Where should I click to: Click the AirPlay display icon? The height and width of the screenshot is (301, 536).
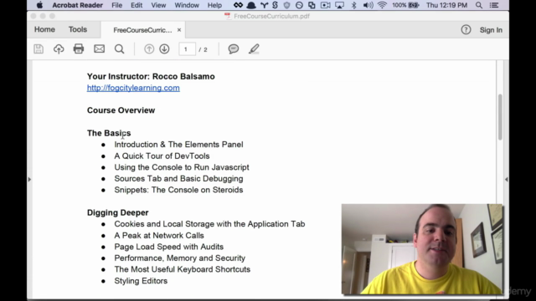[x=339, y=5]
